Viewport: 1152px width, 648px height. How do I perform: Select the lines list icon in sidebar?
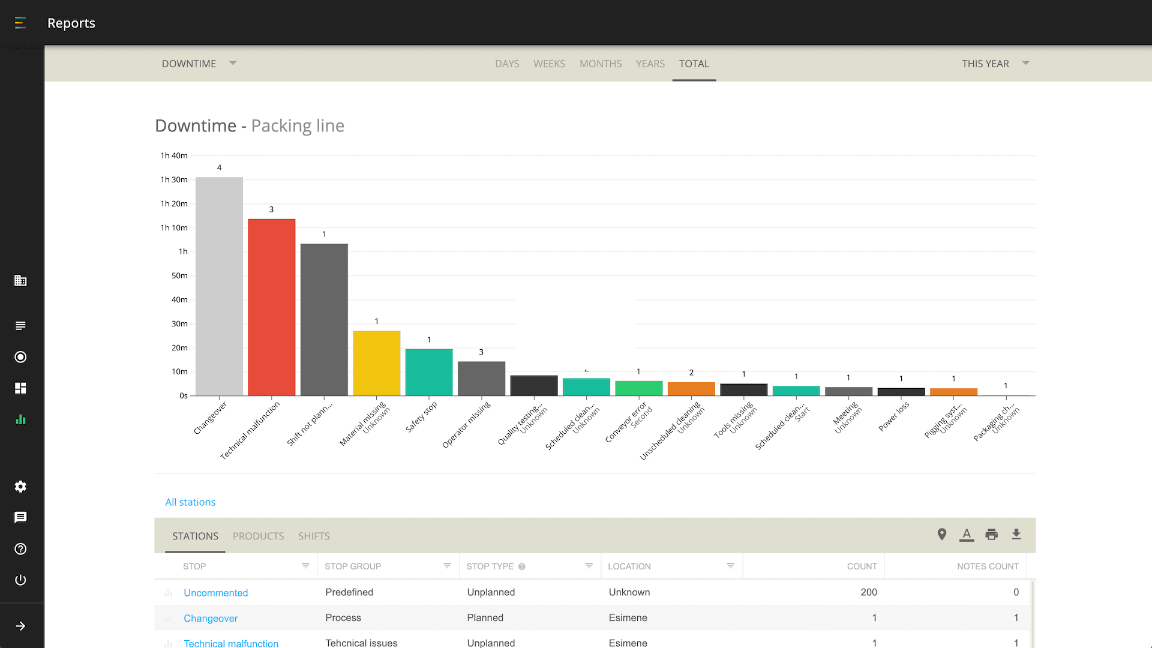(x=20, y=326)
